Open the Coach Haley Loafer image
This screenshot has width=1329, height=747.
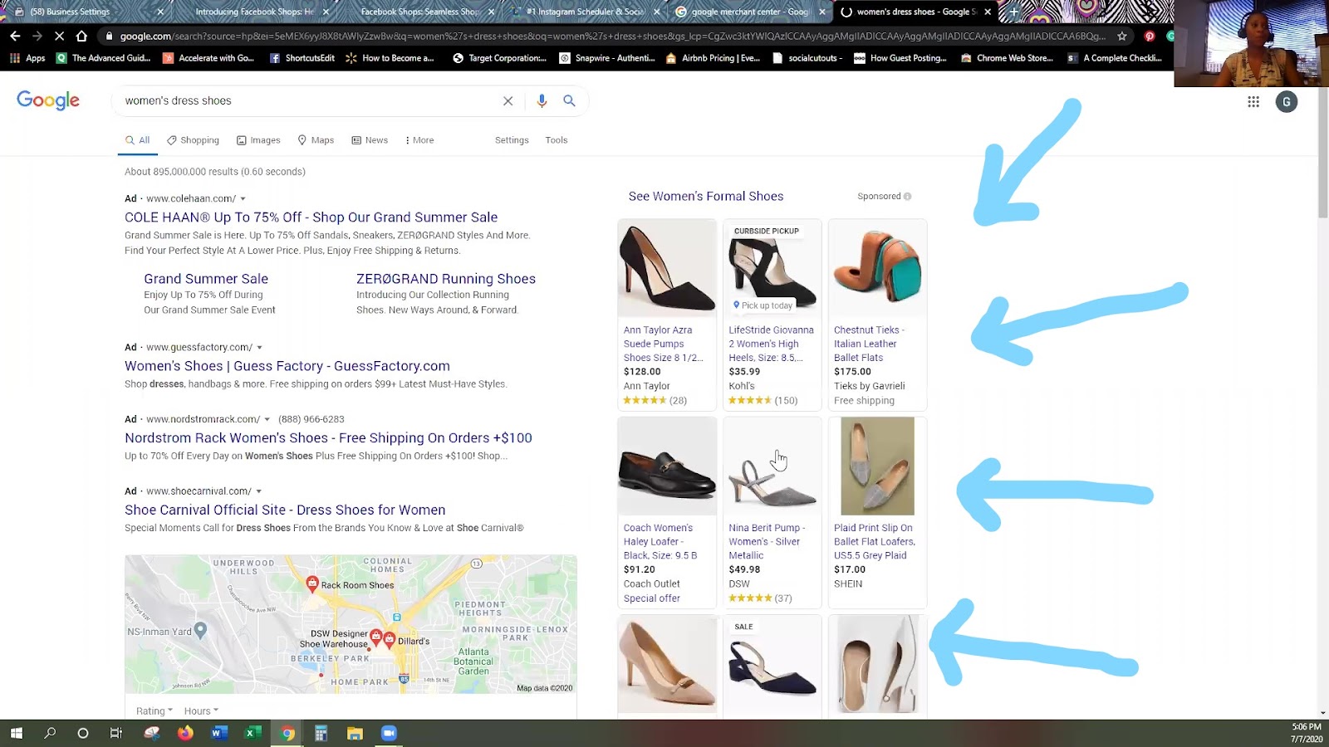coord(667,466)
